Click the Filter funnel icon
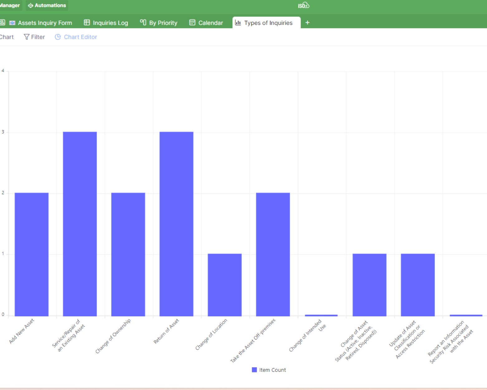The height and width of the screenshot is (390, 487). (26, 37)
